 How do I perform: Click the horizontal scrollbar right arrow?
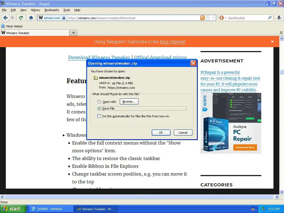pos(277,197)
